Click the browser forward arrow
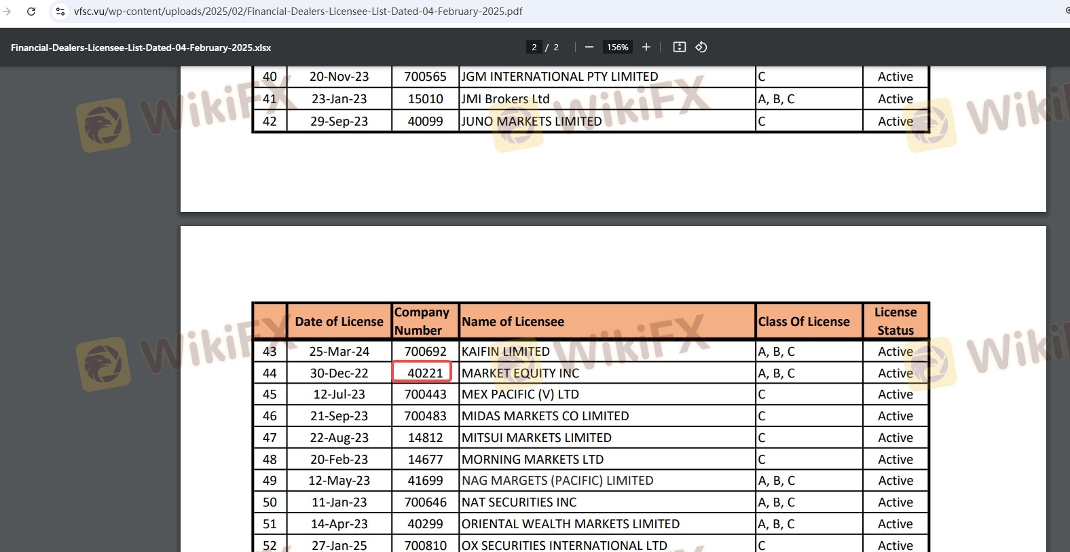Screen dimensions: 1070x552 7,12
